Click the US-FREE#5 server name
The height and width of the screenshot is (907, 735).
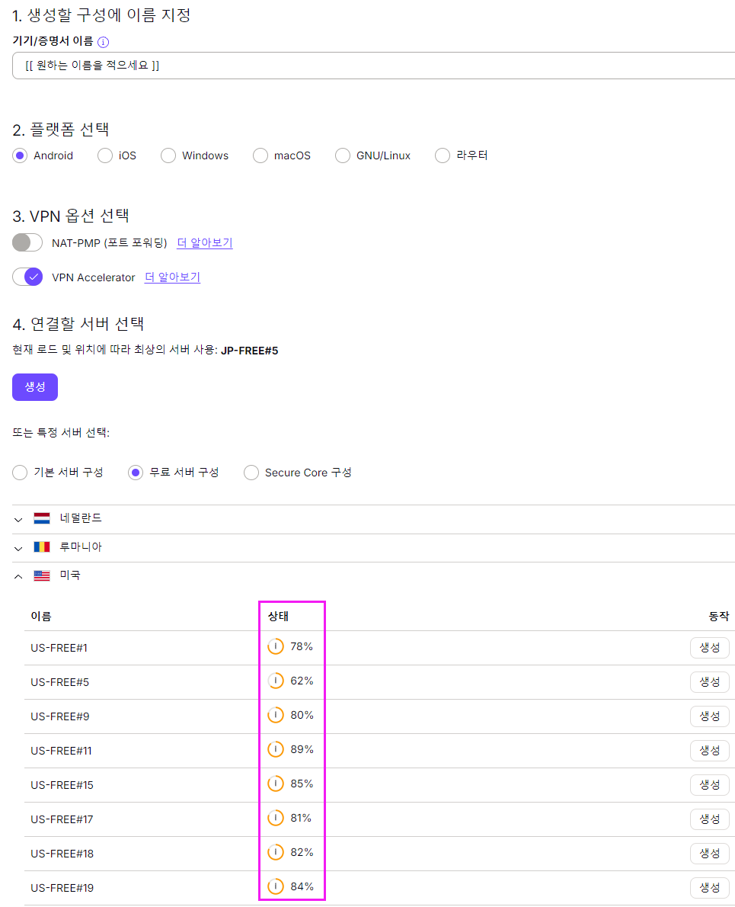60,682
